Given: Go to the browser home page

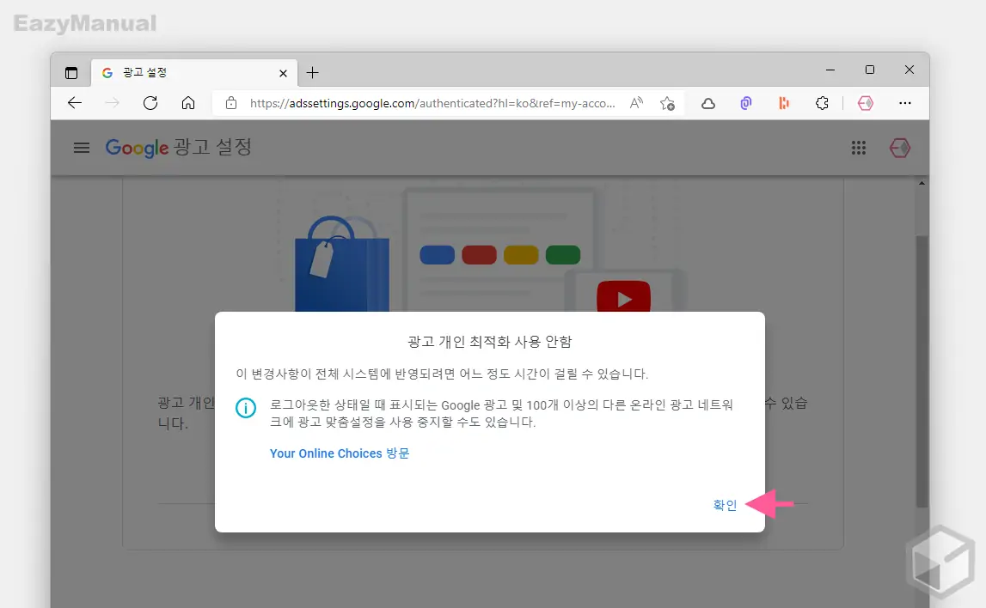Looking at the screenshot, I should pos(188,103).
